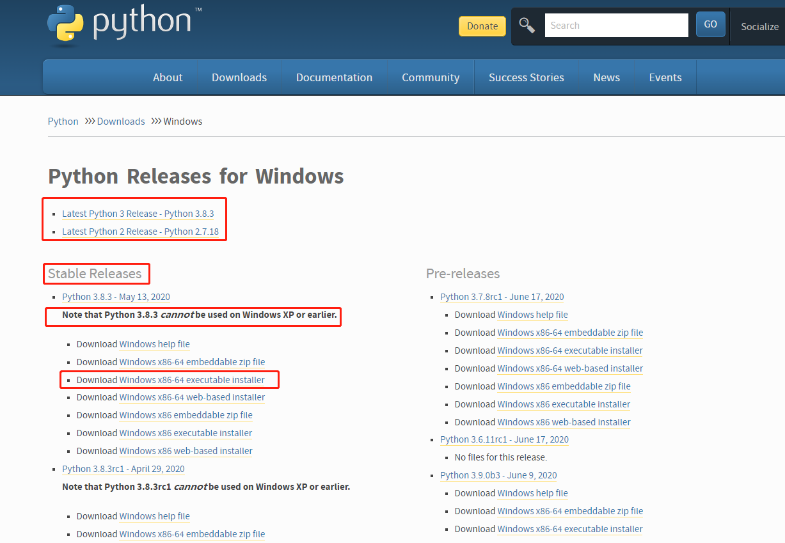Click the Search input field
This screenshot has width=785, height=543.
[616, 25]
